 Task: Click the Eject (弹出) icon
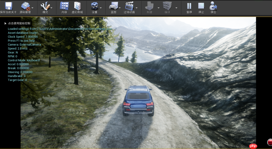[x=213, y=6]
